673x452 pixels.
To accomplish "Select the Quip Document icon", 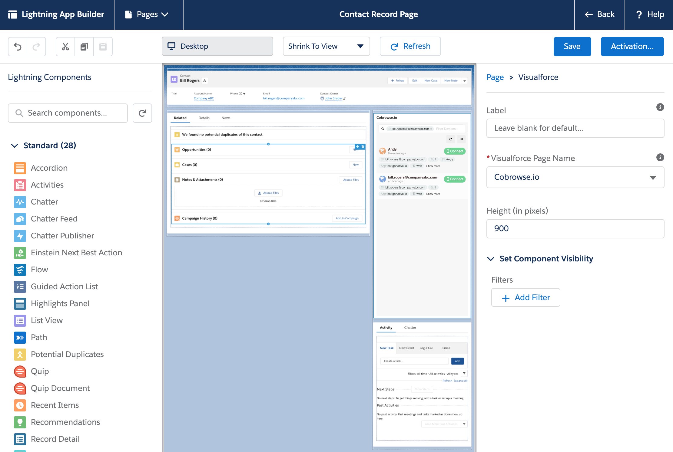I will click(x=20, y=388).
